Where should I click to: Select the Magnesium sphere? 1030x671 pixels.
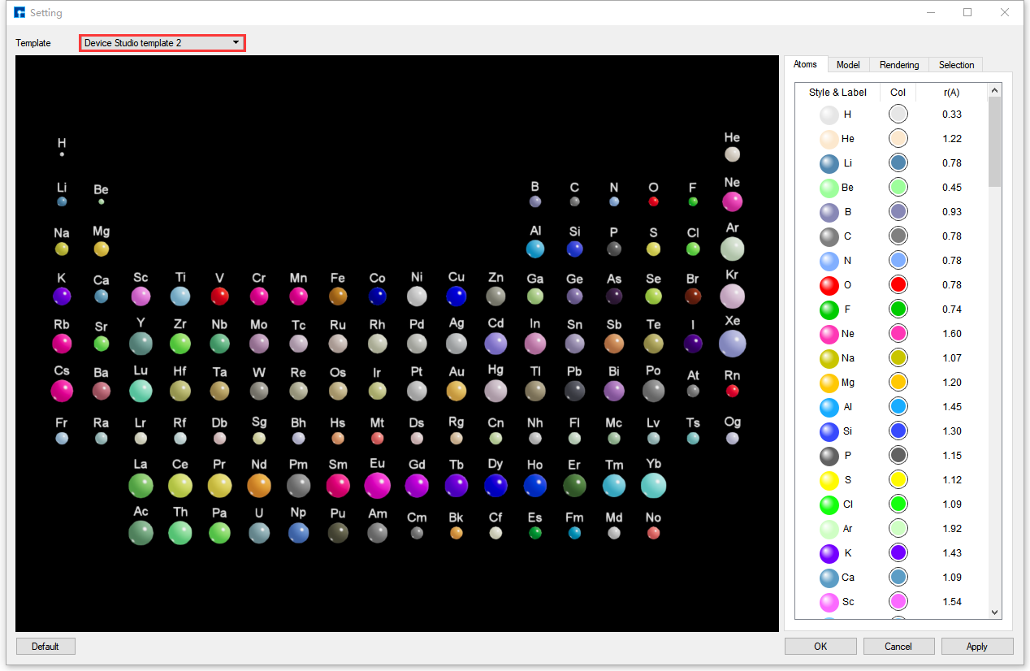[101, 249]
